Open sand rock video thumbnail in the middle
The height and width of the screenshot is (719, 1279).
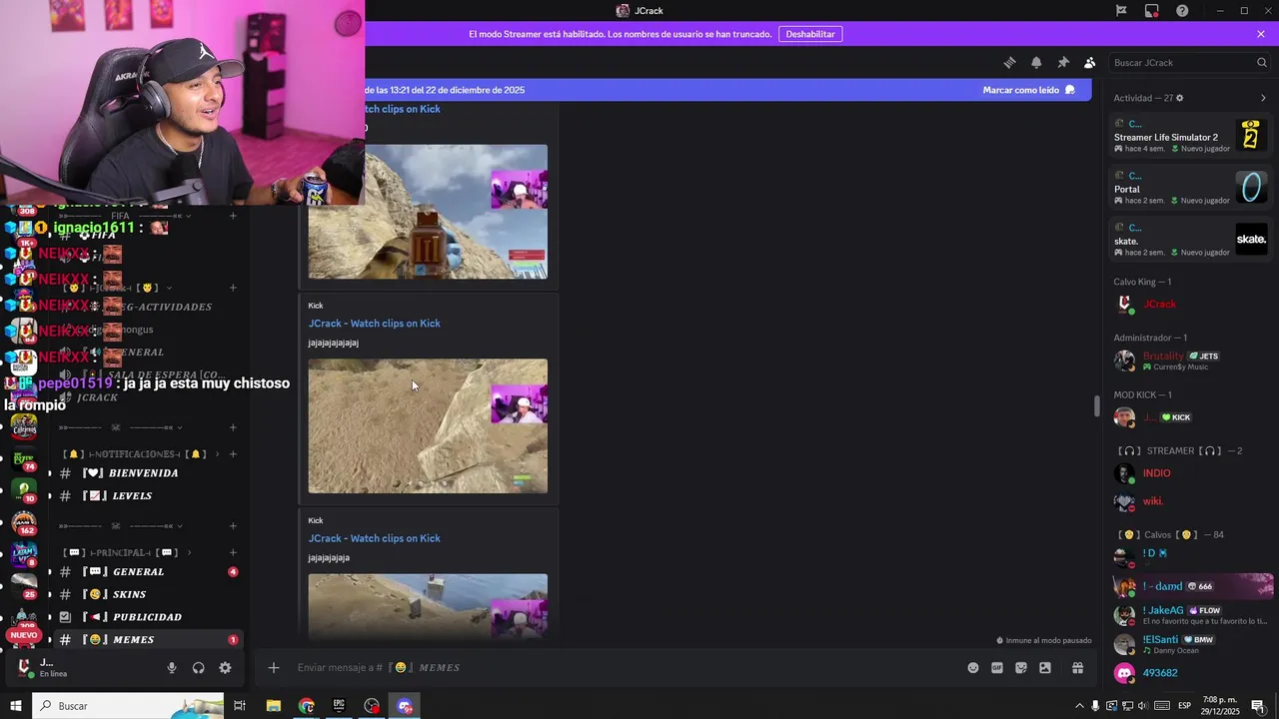[x=428, y=426]
